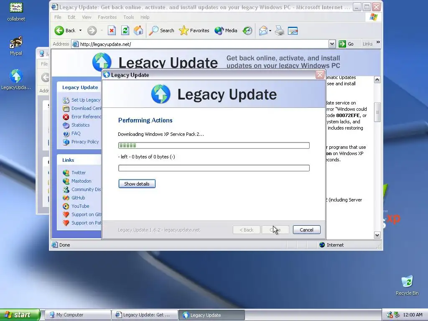Click the vertical scrollbar thumb in the page

pyautogui.click(x=377, y=112)
